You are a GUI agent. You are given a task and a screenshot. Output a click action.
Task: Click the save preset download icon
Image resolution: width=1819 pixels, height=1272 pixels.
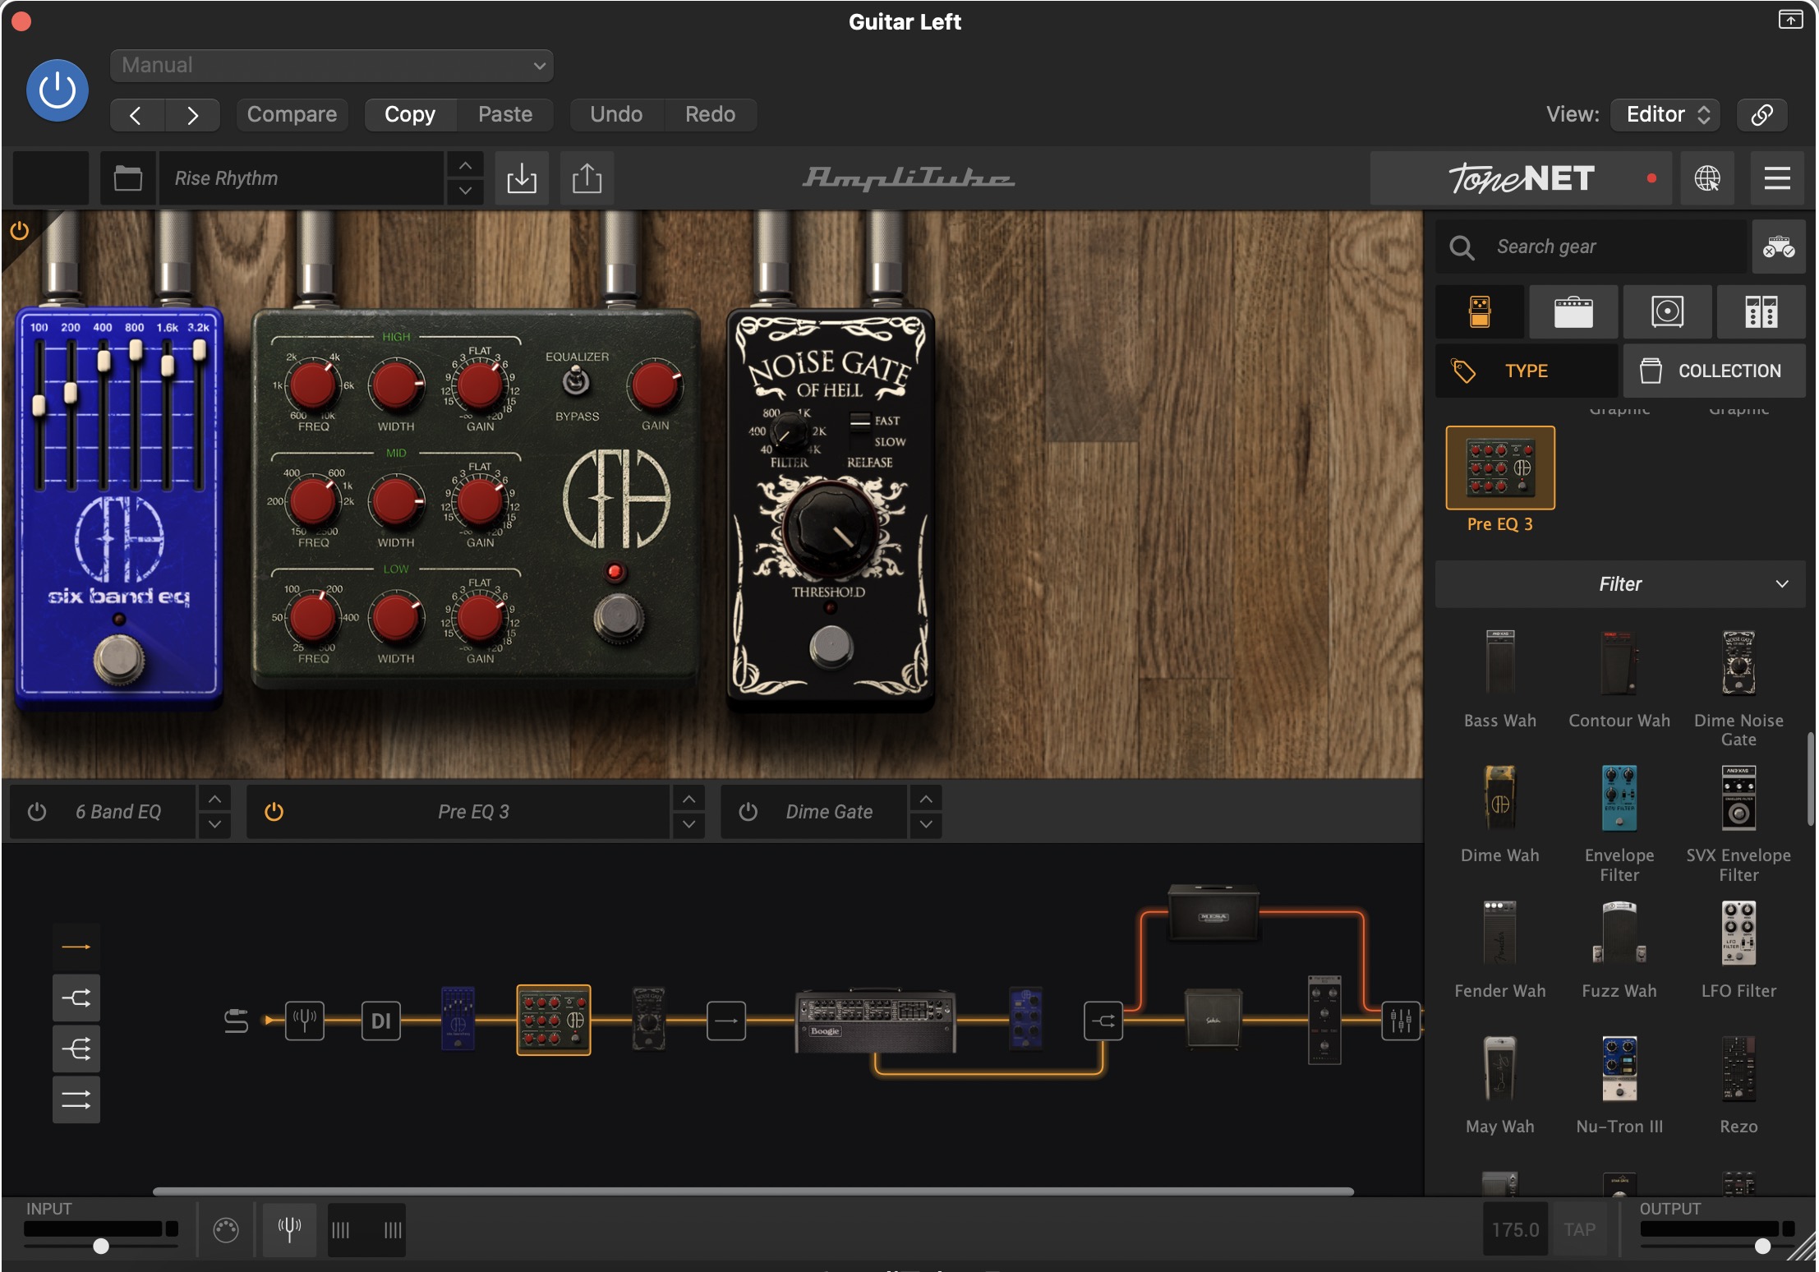(522, 178)
